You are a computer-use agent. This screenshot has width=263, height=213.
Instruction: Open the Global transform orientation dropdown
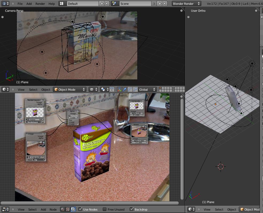148,89
